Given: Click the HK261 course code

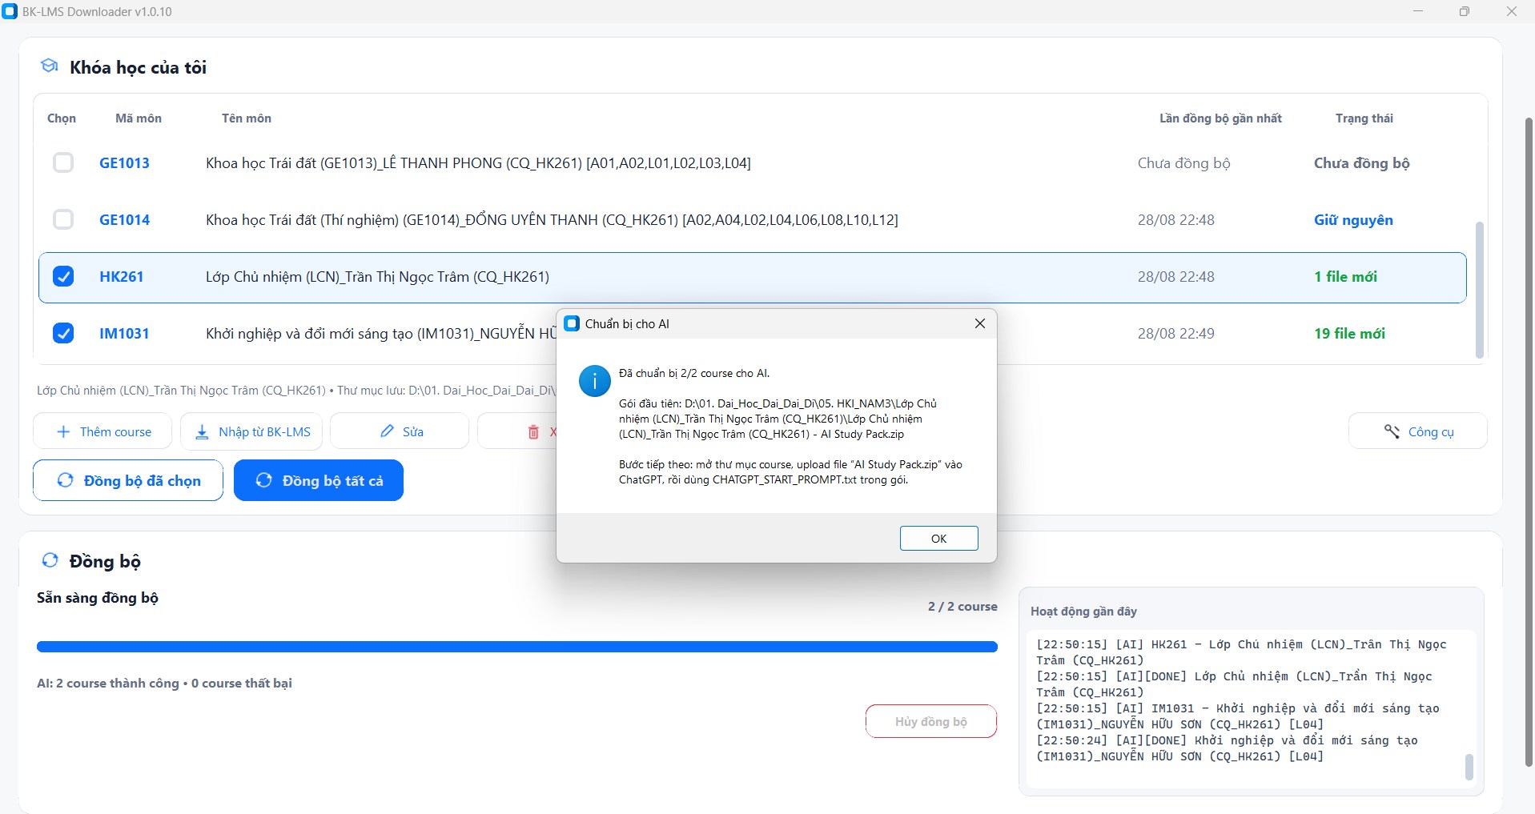Looking at the screenshot, I should pyautogui.click(x=122, y=277).
